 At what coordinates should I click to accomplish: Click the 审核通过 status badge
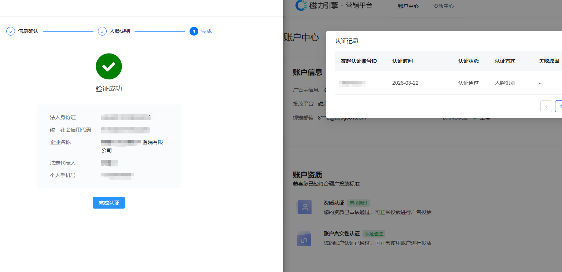click(359, 203)
